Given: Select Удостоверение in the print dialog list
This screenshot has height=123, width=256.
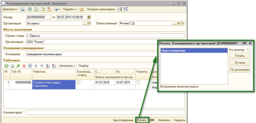Looking at the screenshot, I should pyautogui.click(x=194, y=51).
